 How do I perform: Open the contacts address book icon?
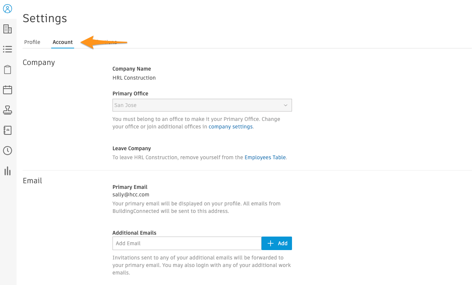8,130
